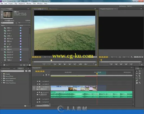Click the Overwrite button in Source monitor
Image resolution: width=144 pixels, height=114 pixels.
(x=85, y=64)
